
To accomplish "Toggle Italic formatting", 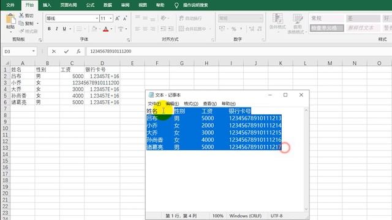I will tap(57, 29).
